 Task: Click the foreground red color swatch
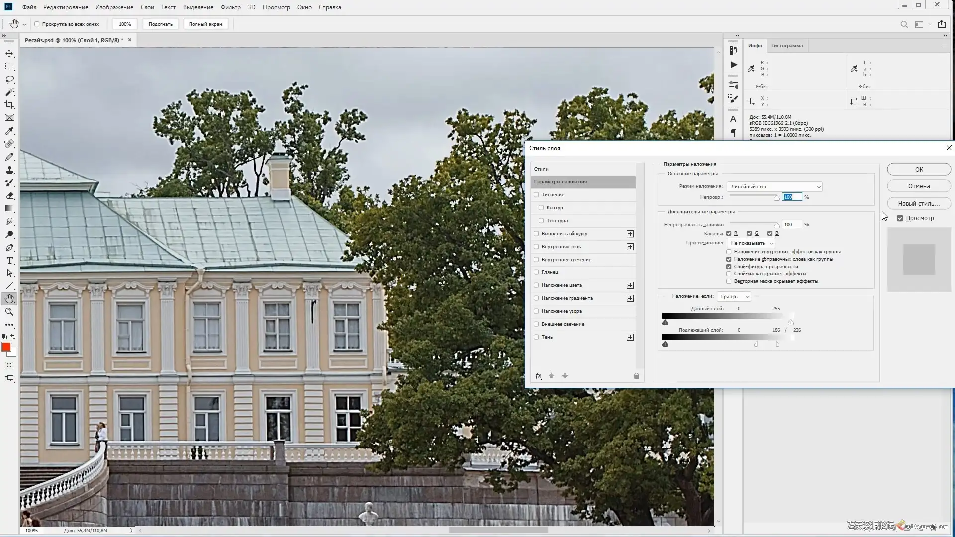(6, 347)
